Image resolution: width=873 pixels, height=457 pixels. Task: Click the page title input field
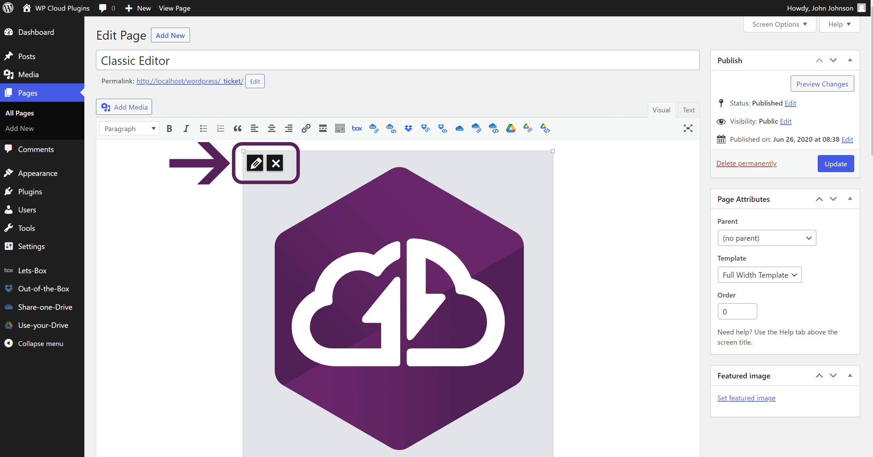(x=398, y=60)
